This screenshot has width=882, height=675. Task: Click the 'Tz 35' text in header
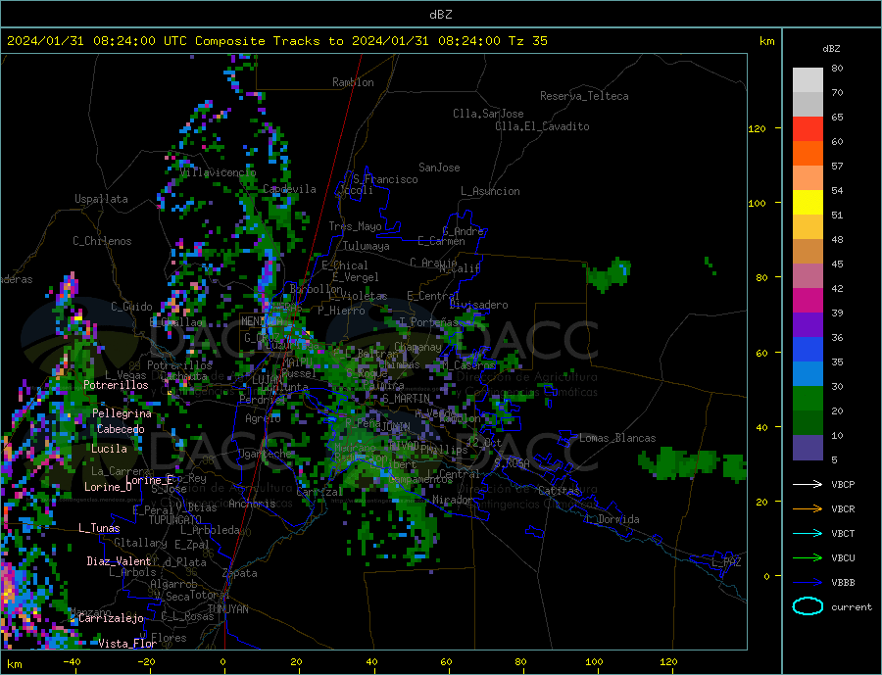528,40
